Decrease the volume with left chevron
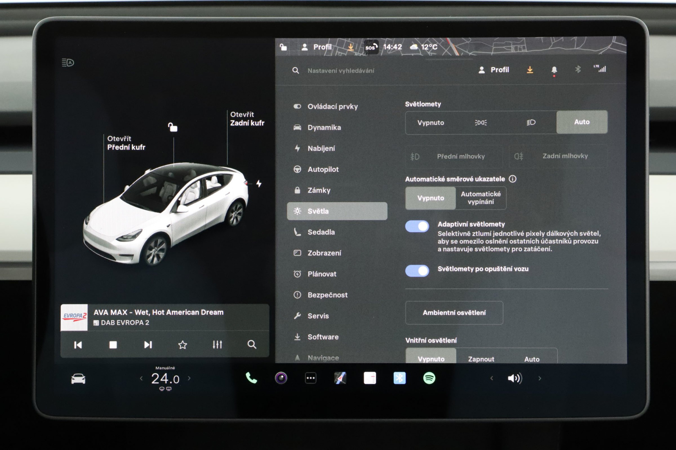Viewport: 676px width, 450px height. coord(491,378)
